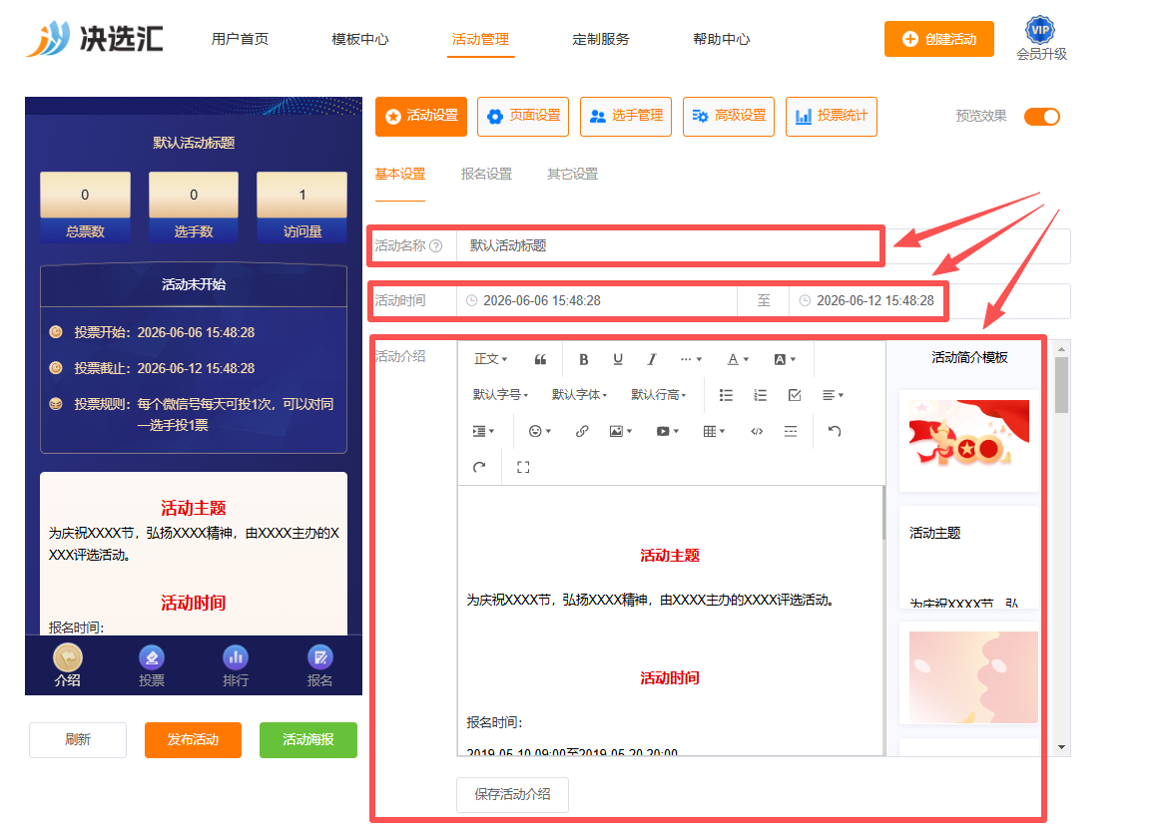
Task: Open indent options dropdown
Action: tap(483, 432)
